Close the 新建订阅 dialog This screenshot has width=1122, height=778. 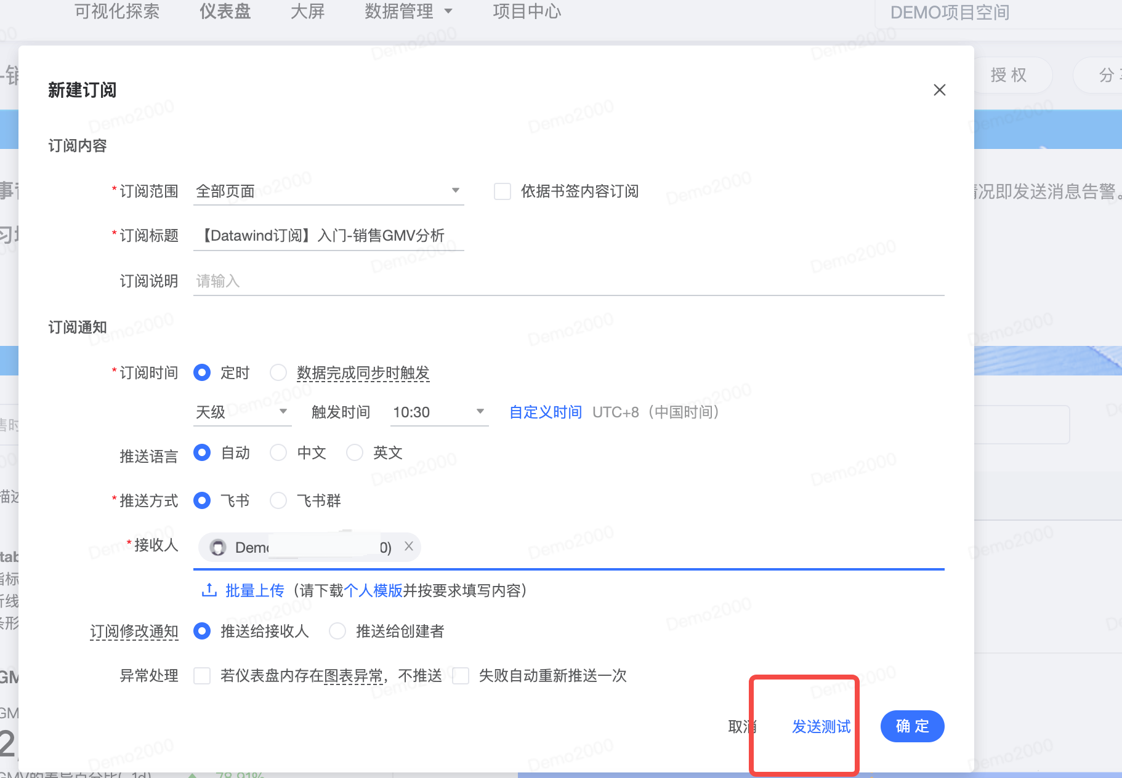[x=939, y=90]
